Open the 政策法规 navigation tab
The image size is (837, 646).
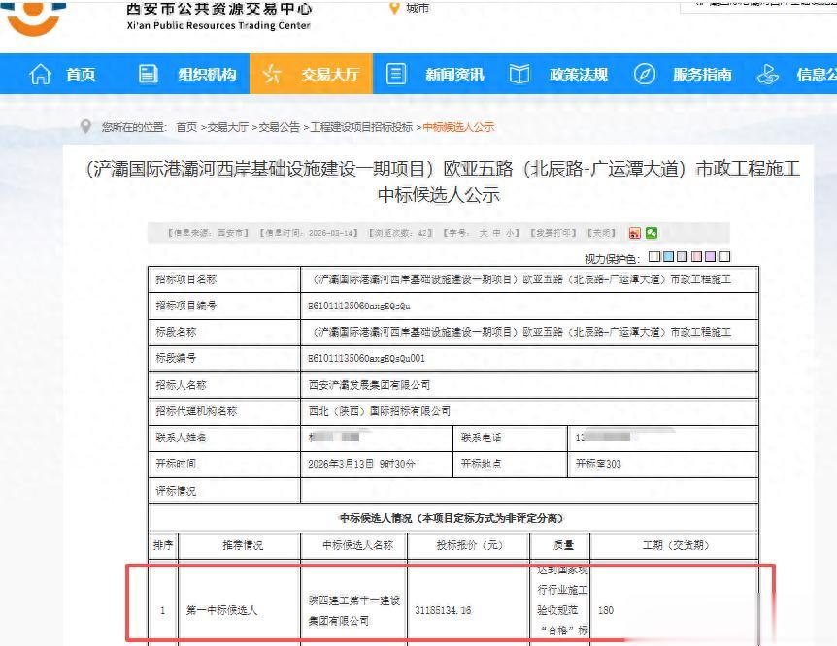click(x=579, y=74)
